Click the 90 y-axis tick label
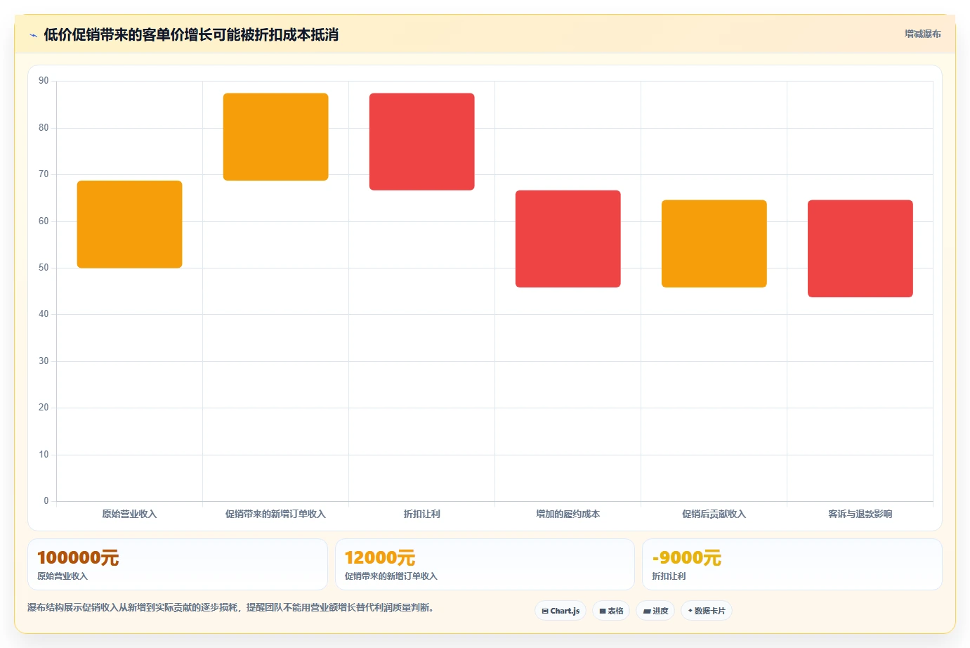This screenshot has width=970, height=648. pyautogui.click(x=44, y=81)
